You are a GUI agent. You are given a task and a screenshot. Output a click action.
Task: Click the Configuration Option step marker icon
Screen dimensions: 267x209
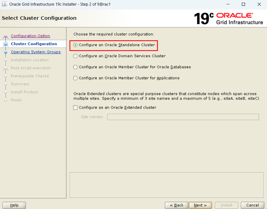coord(6,36)
